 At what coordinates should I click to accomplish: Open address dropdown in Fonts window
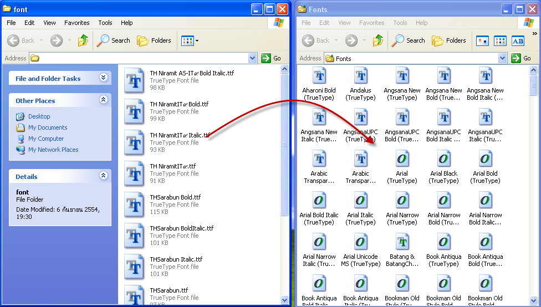coord(502,58)
